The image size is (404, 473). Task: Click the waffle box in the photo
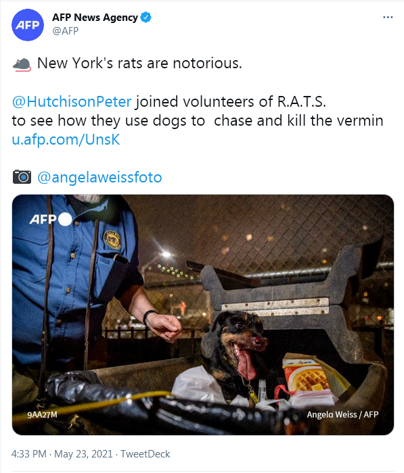[308, 376]
